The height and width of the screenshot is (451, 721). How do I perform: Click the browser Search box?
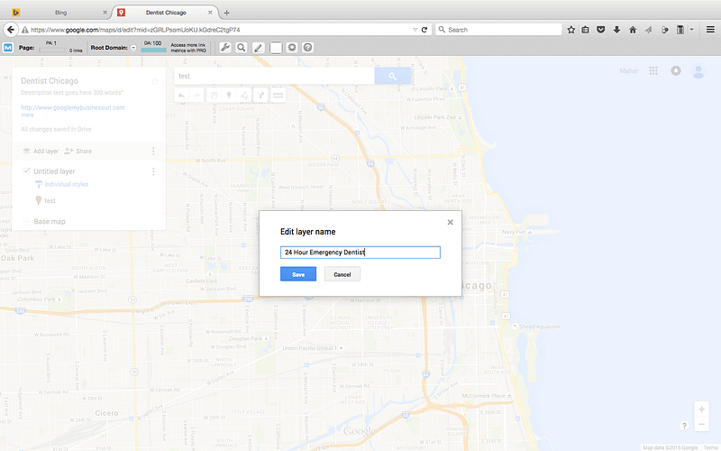498,30
